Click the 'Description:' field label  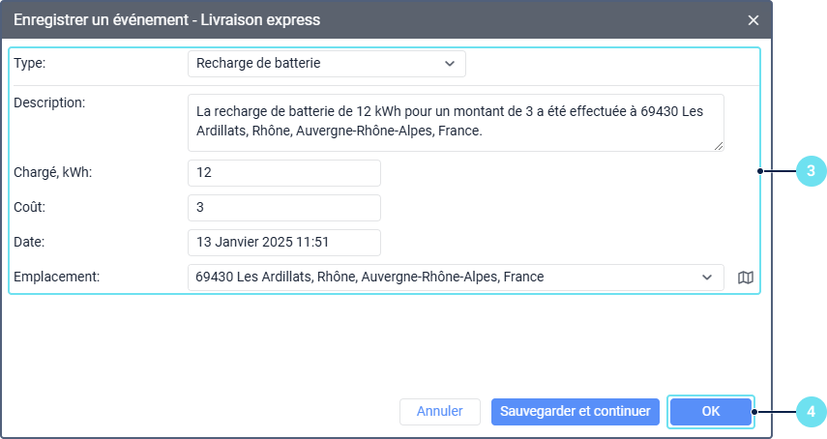[50, 102]
